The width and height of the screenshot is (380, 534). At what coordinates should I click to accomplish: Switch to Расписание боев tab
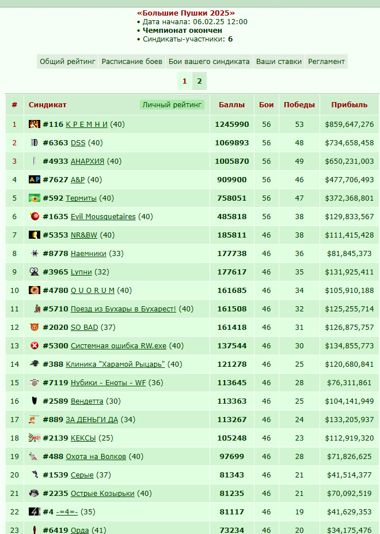(x=132, y=62)
